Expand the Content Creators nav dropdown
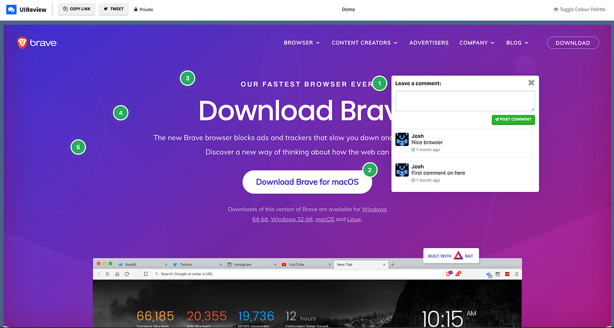Screen dimensions: 614x328 click(x=365, y=43)
